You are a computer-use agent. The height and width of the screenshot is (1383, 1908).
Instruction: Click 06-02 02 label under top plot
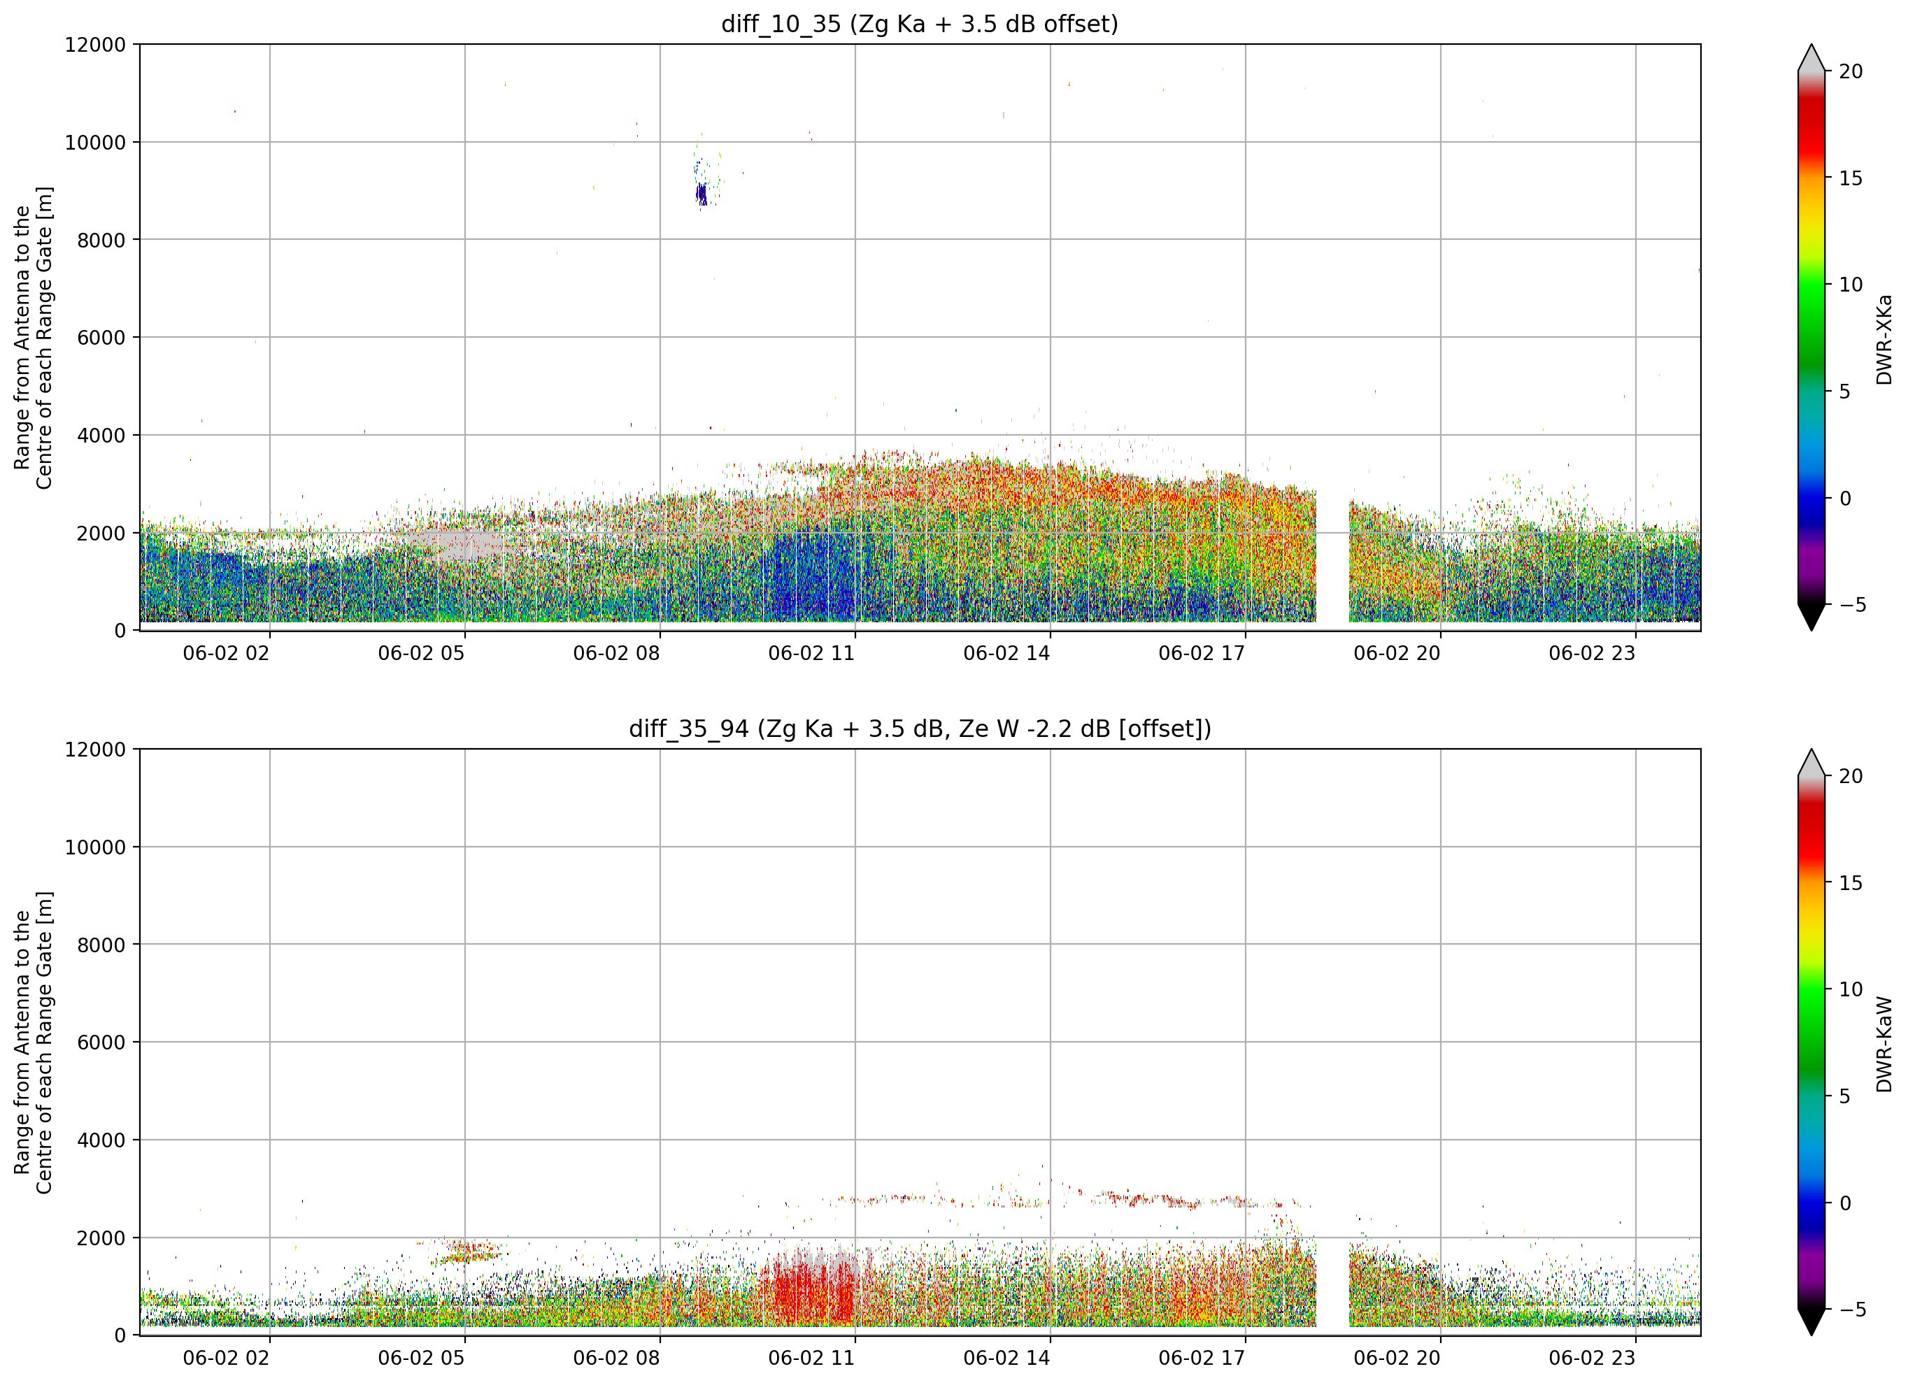pos(227,653)
